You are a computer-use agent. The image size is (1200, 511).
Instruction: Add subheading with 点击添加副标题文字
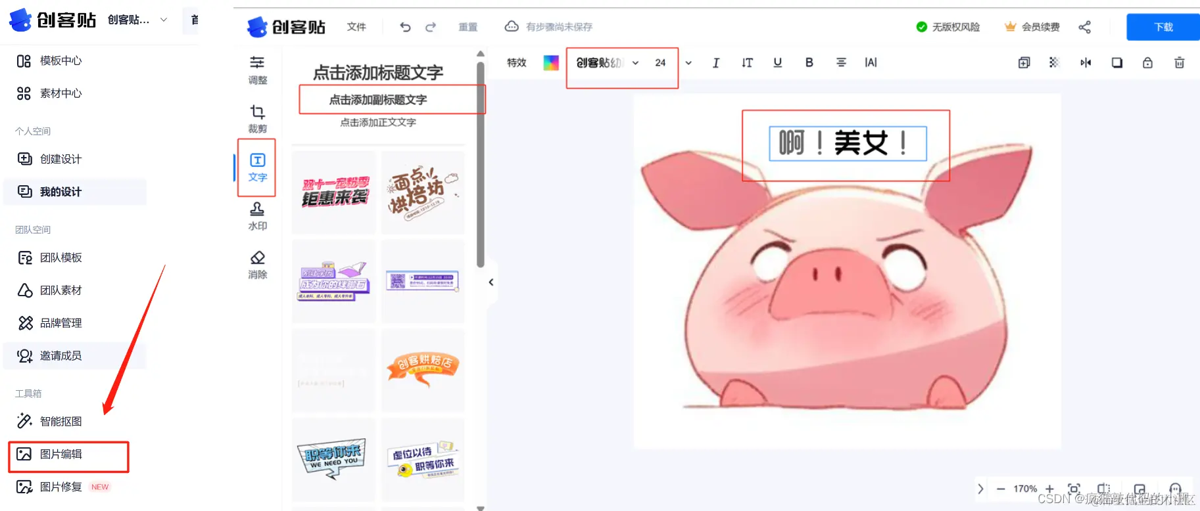click(378, 100)
